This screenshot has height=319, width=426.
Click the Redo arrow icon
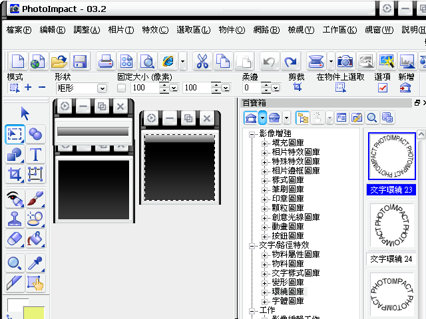(290, 61)
